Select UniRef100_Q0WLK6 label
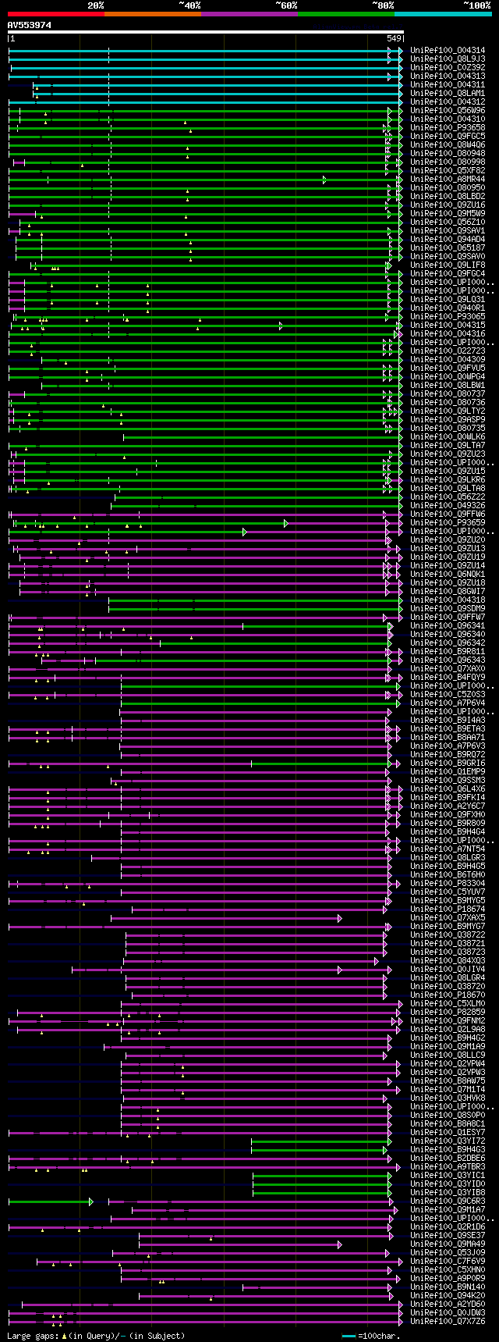499x1342 pixels. pos(448,436)
